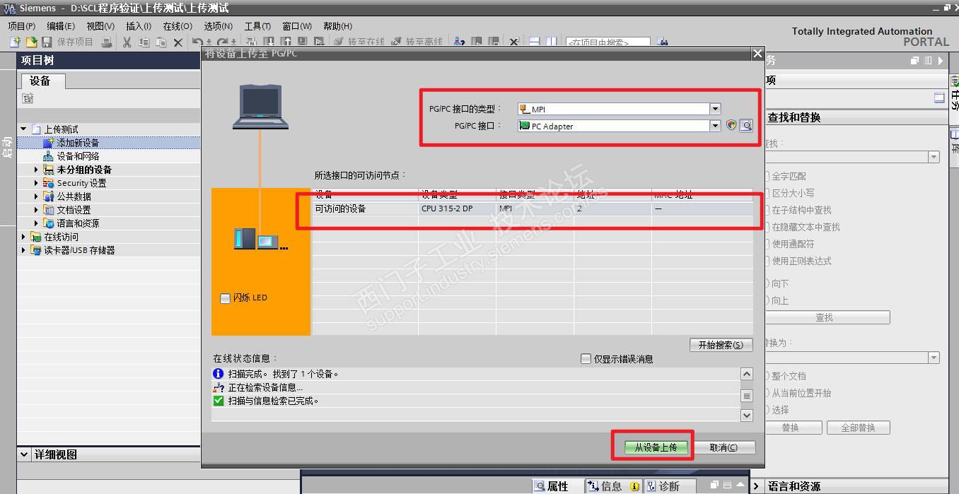Click the 查找 button in right panel
Viewport: 959px width, 494px height.
[x=825, y=317]
